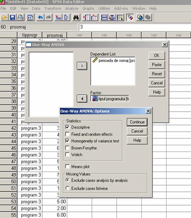Image resolution: width=191 pixels, height=218 pixels.
Task: Open the Add-ons menu
Action: click(x=121, y=8)
